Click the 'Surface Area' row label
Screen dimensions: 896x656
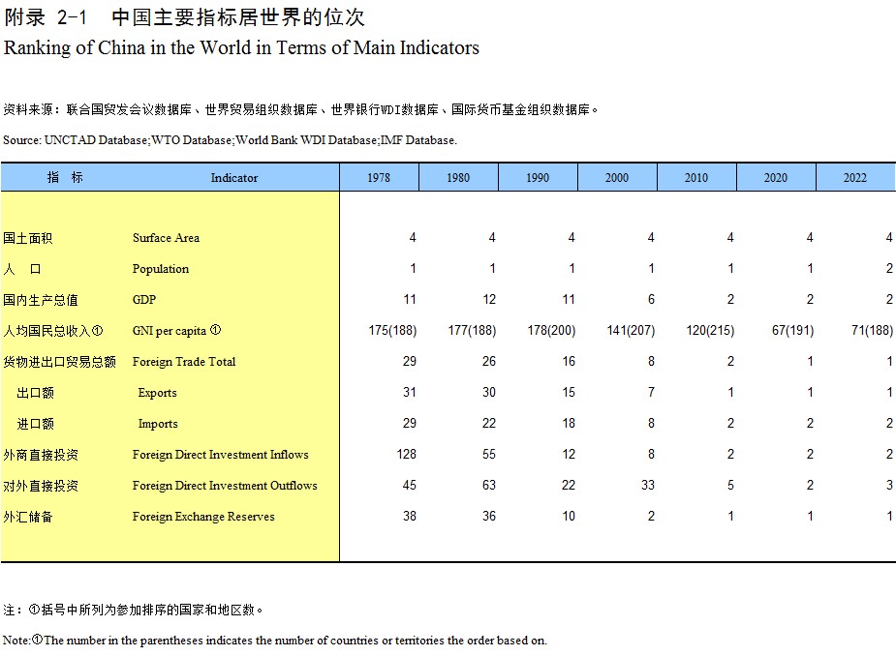(x=166, y=238)
